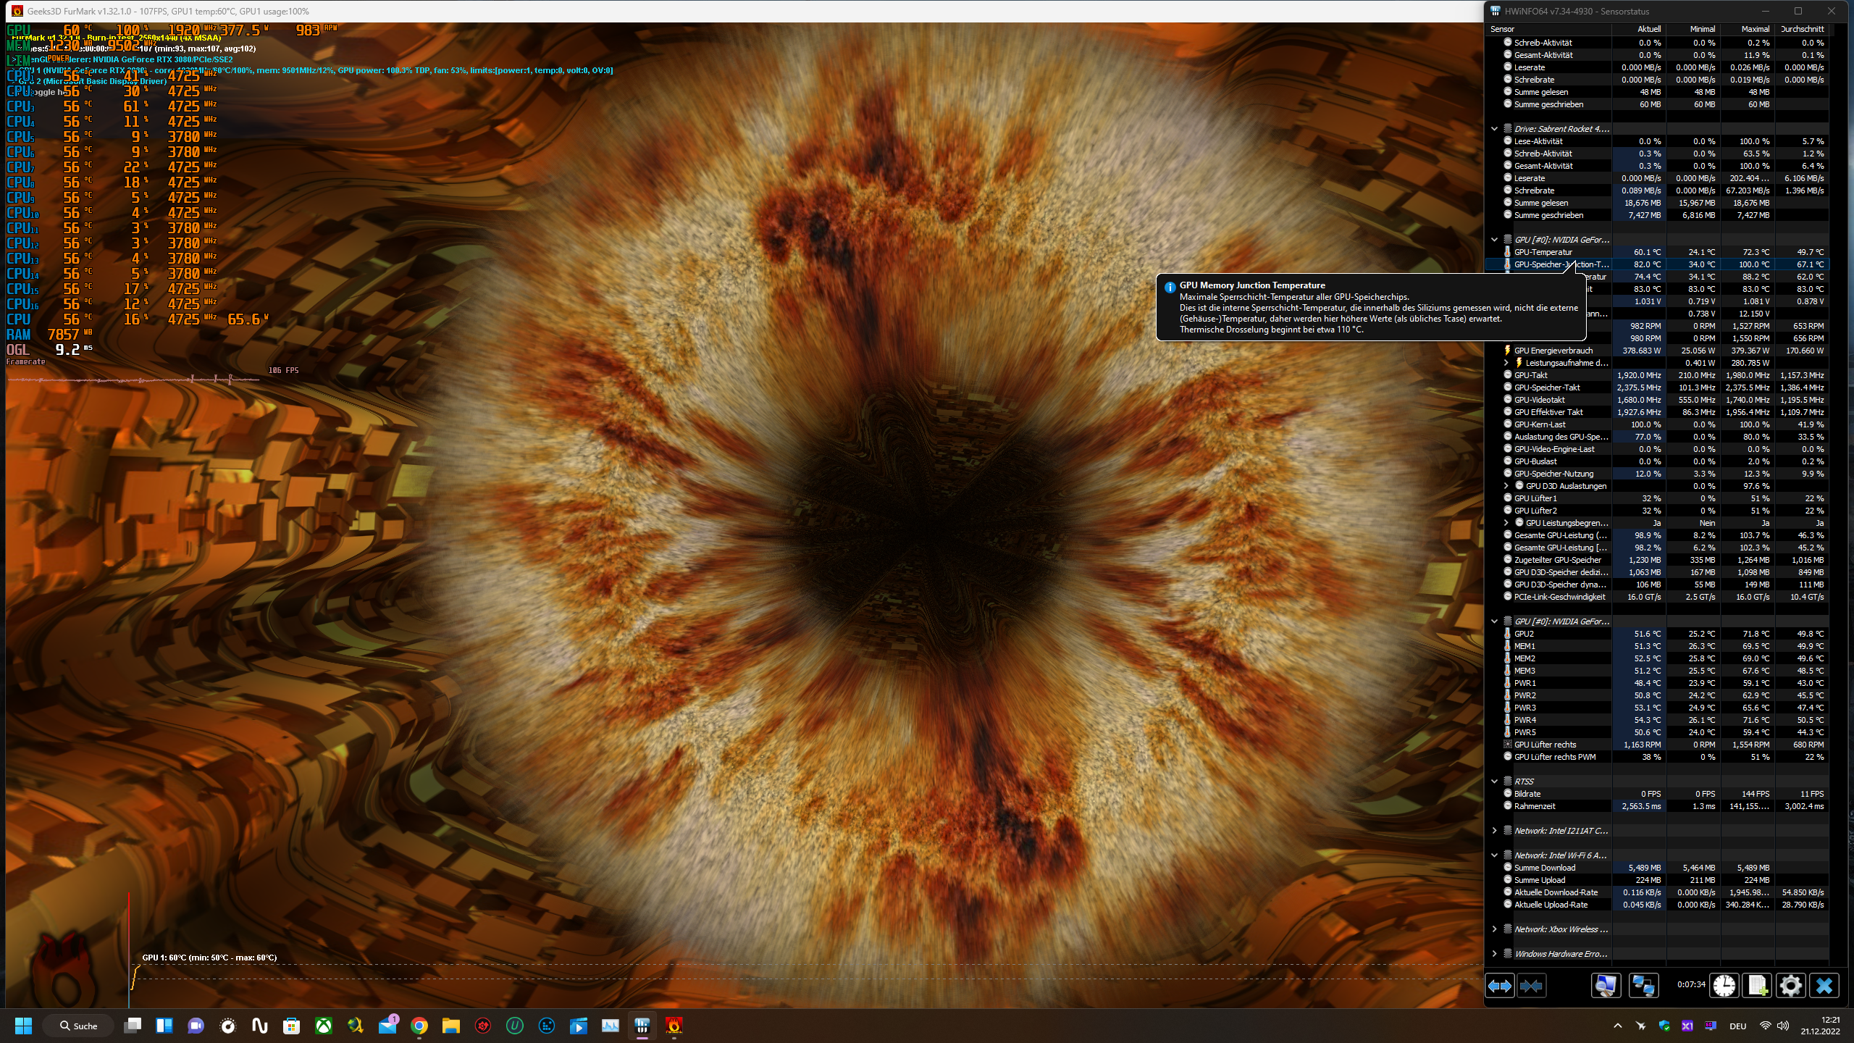Click the collapse columns inward-arrows button
Screen dimensions: 1854x1043
coord(1531,986)
